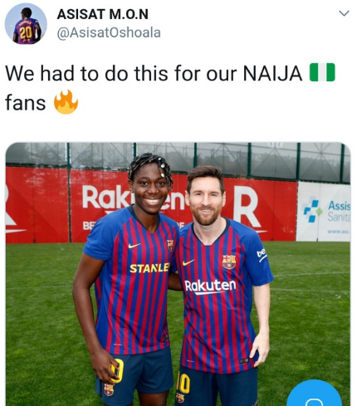This screenshot has height=406, width=357.
Task: Click the Barcelona crest on left shorts
Action: (109, 389)
